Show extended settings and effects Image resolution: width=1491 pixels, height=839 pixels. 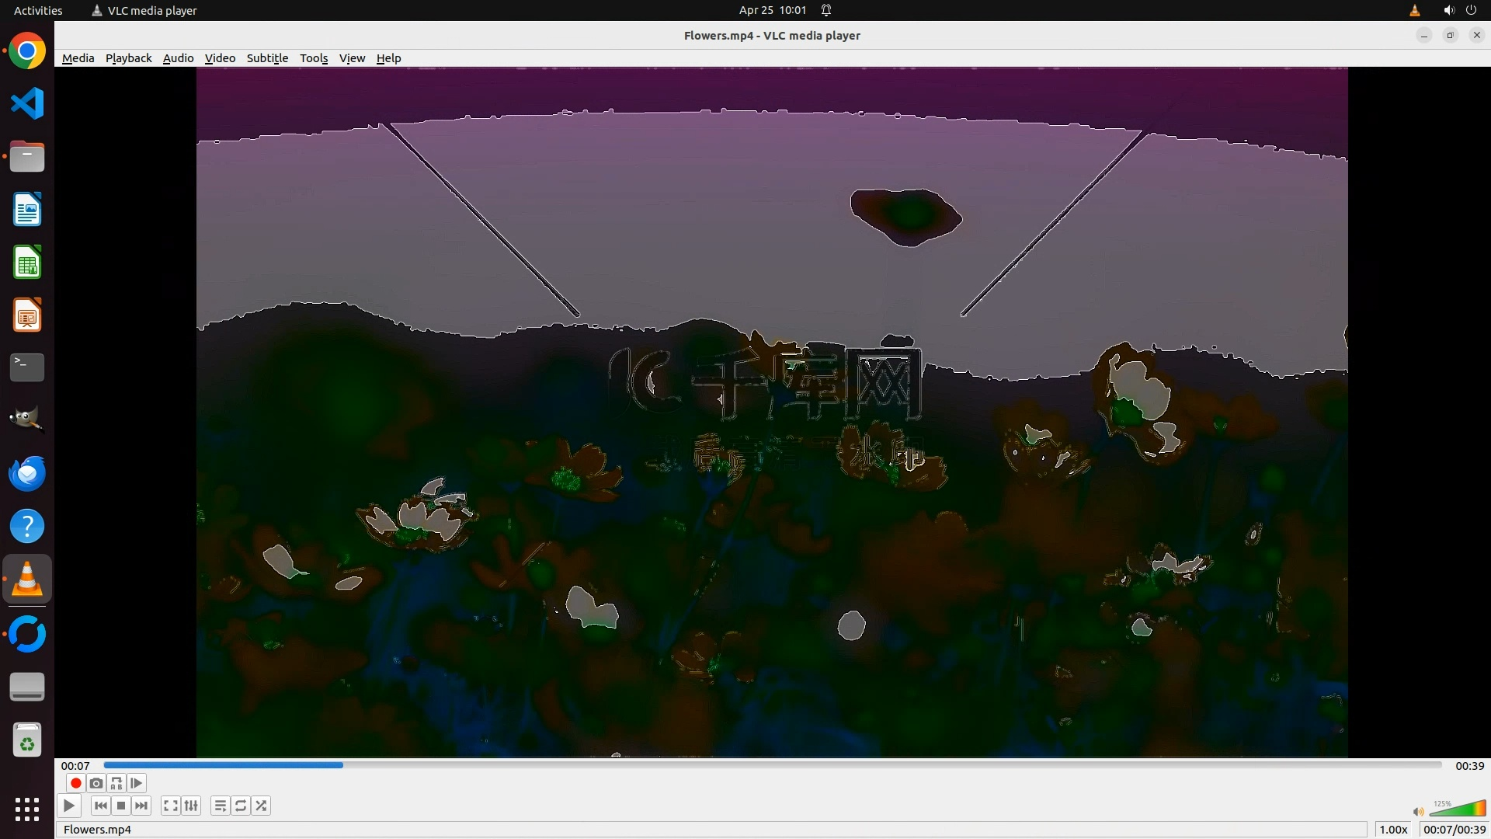coord(191,806)
